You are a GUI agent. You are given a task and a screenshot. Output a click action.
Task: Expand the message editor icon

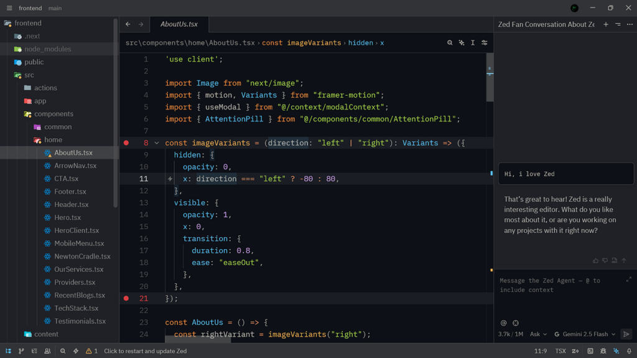point(628,280)
